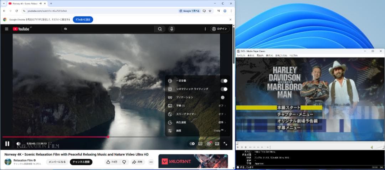Click メンバーになる join button
385x170 pixels.
pos(57,162)
